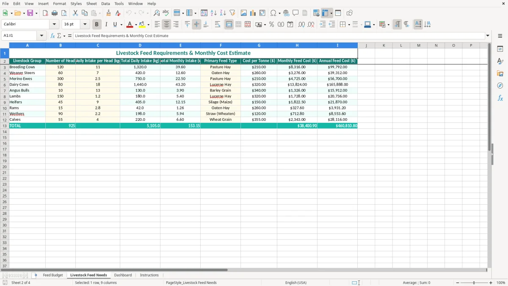Toggle Freeze Rows and Columns
The height and width of the screenshot is (286, 508).
[325, 13]
